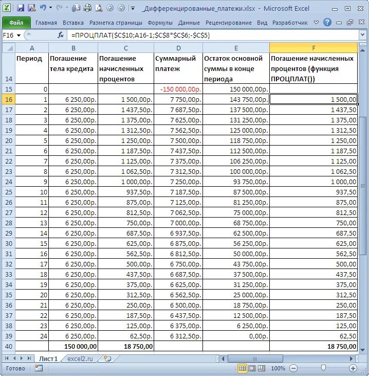Click the Name Box showing F16
The width and height of the screenshot is (369, 376).
(x=9, y=35)
